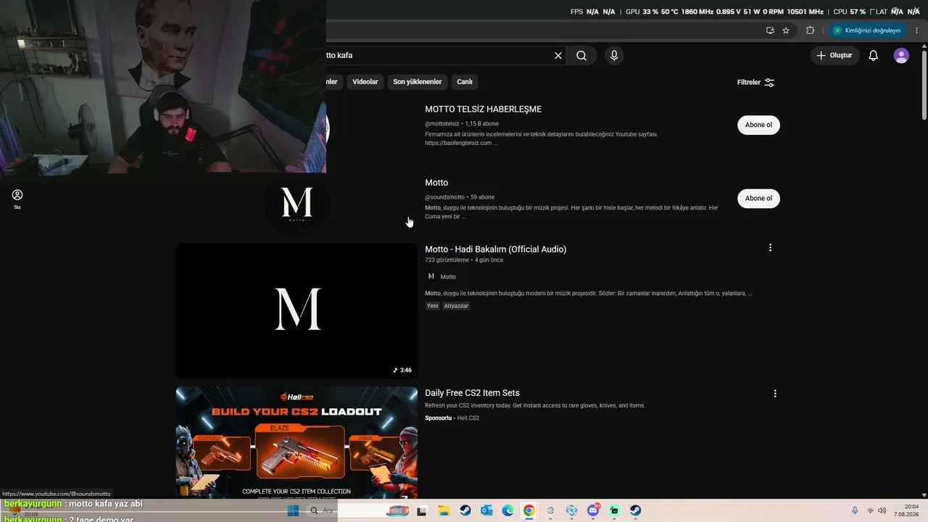Open options for Motto - Hadi Bakalım video
This screenshot has height=522, width=928.
770,248
